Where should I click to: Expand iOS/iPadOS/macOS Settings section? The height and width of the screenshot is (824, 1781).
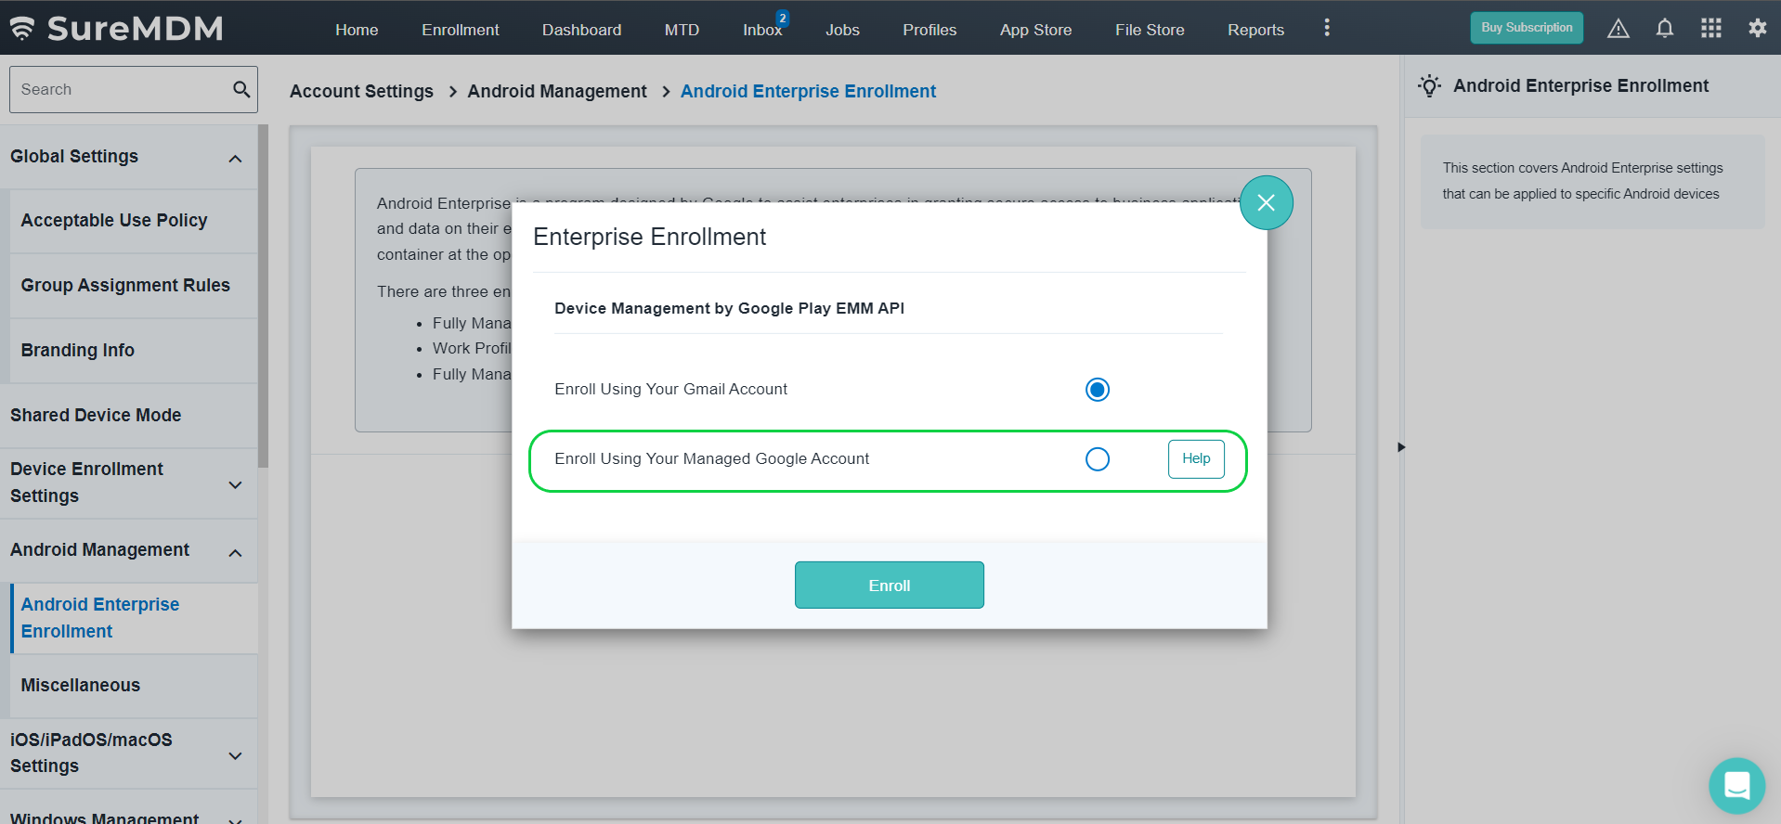click(x=235, y=755)
